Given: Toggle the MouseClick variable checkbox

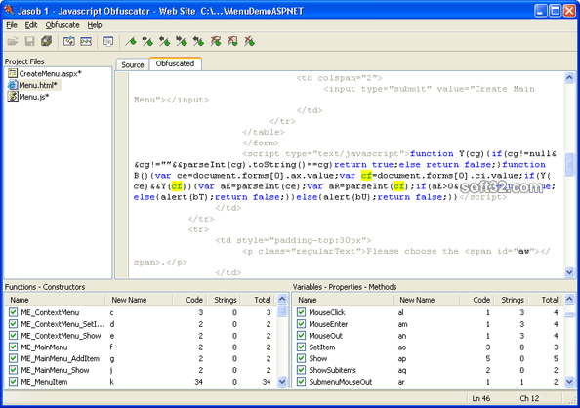Looking at the screenshot, I should coord(301,312).
